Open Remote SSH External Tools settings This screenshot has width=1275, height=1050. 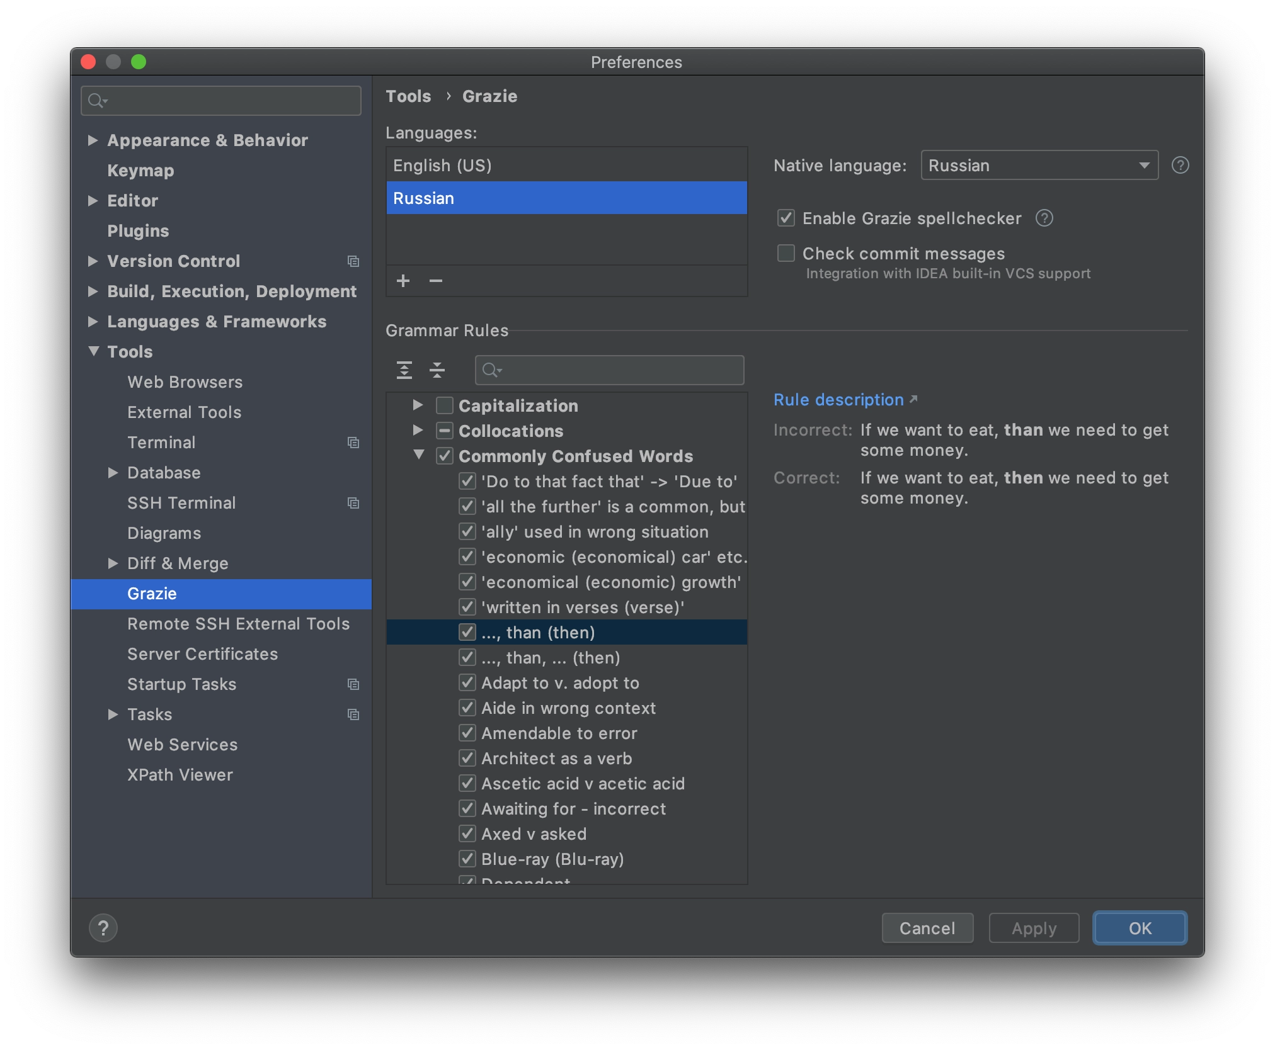pyautogui.click(x=238, y=624)
